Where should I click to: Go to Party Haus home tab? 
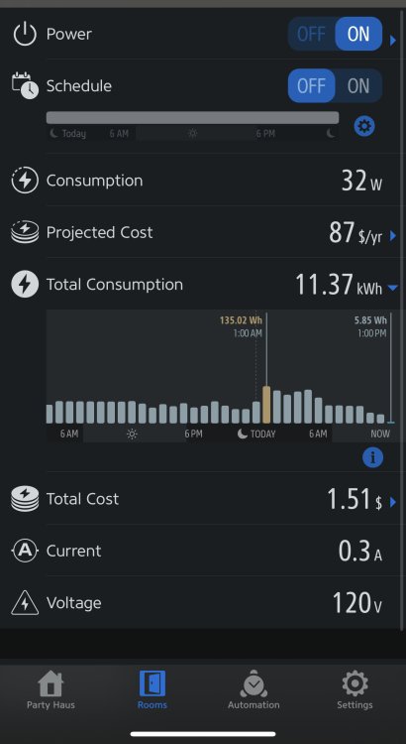click(51, 689)
